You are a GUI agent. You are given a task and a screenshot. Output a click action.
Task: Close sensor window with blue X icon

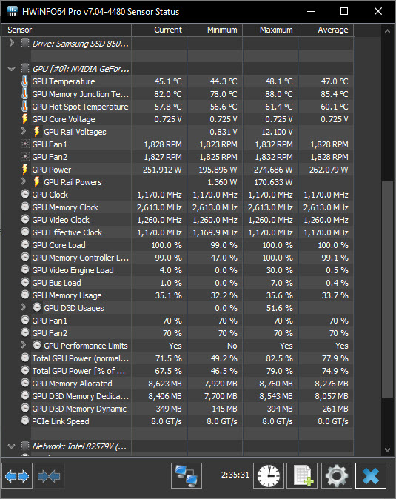371,475
